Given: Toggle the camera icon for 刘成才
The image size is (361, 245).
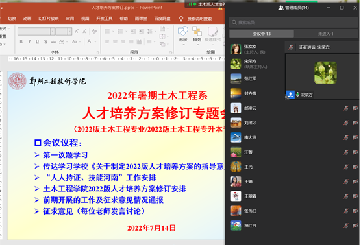Looking at the screenshot, I should click(x=355, y=122).
